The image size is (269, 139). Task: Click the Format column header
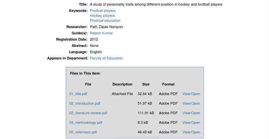pos(168,84)
